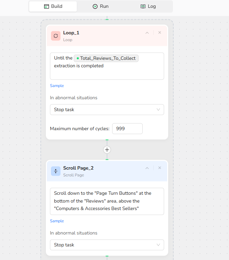
Task: Collapse the Scroll Page_2 card with its chevron
Action: point(147,168)
